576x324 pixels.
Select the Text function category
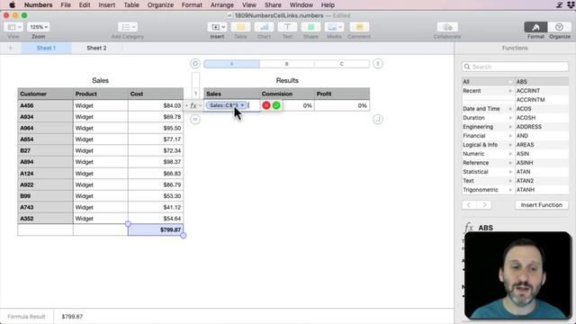click(x=488, y=181)
